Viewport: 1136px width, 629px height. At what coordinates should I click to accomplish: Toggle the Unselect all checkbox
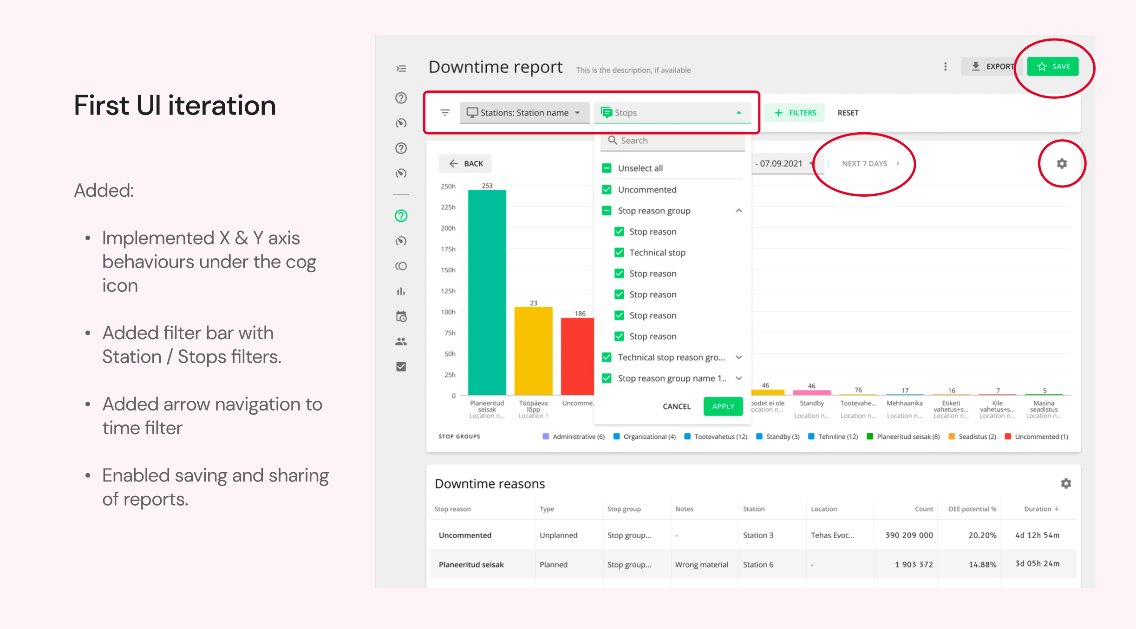[607, 168]
